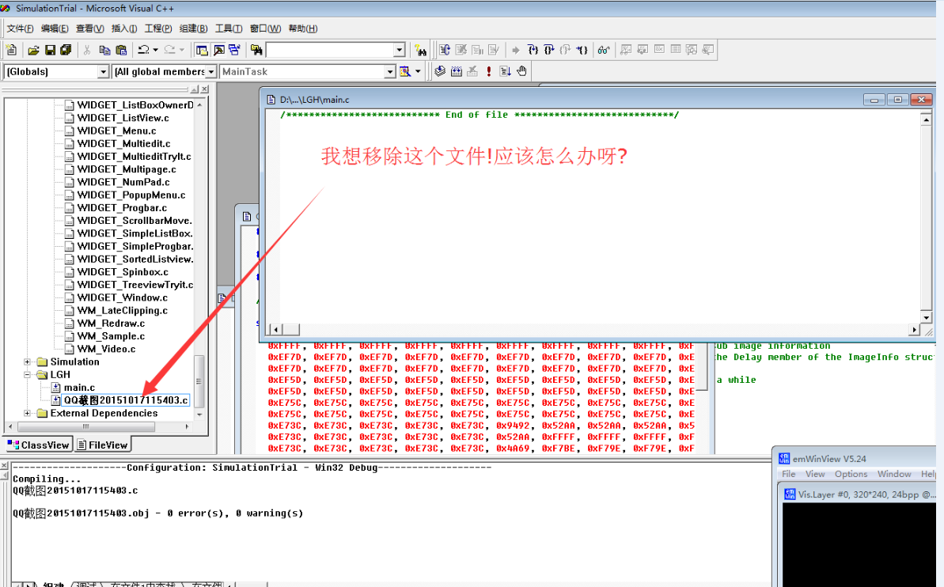
Task: Click the Save All toolbar icon
Action: (x=66, y=50)
